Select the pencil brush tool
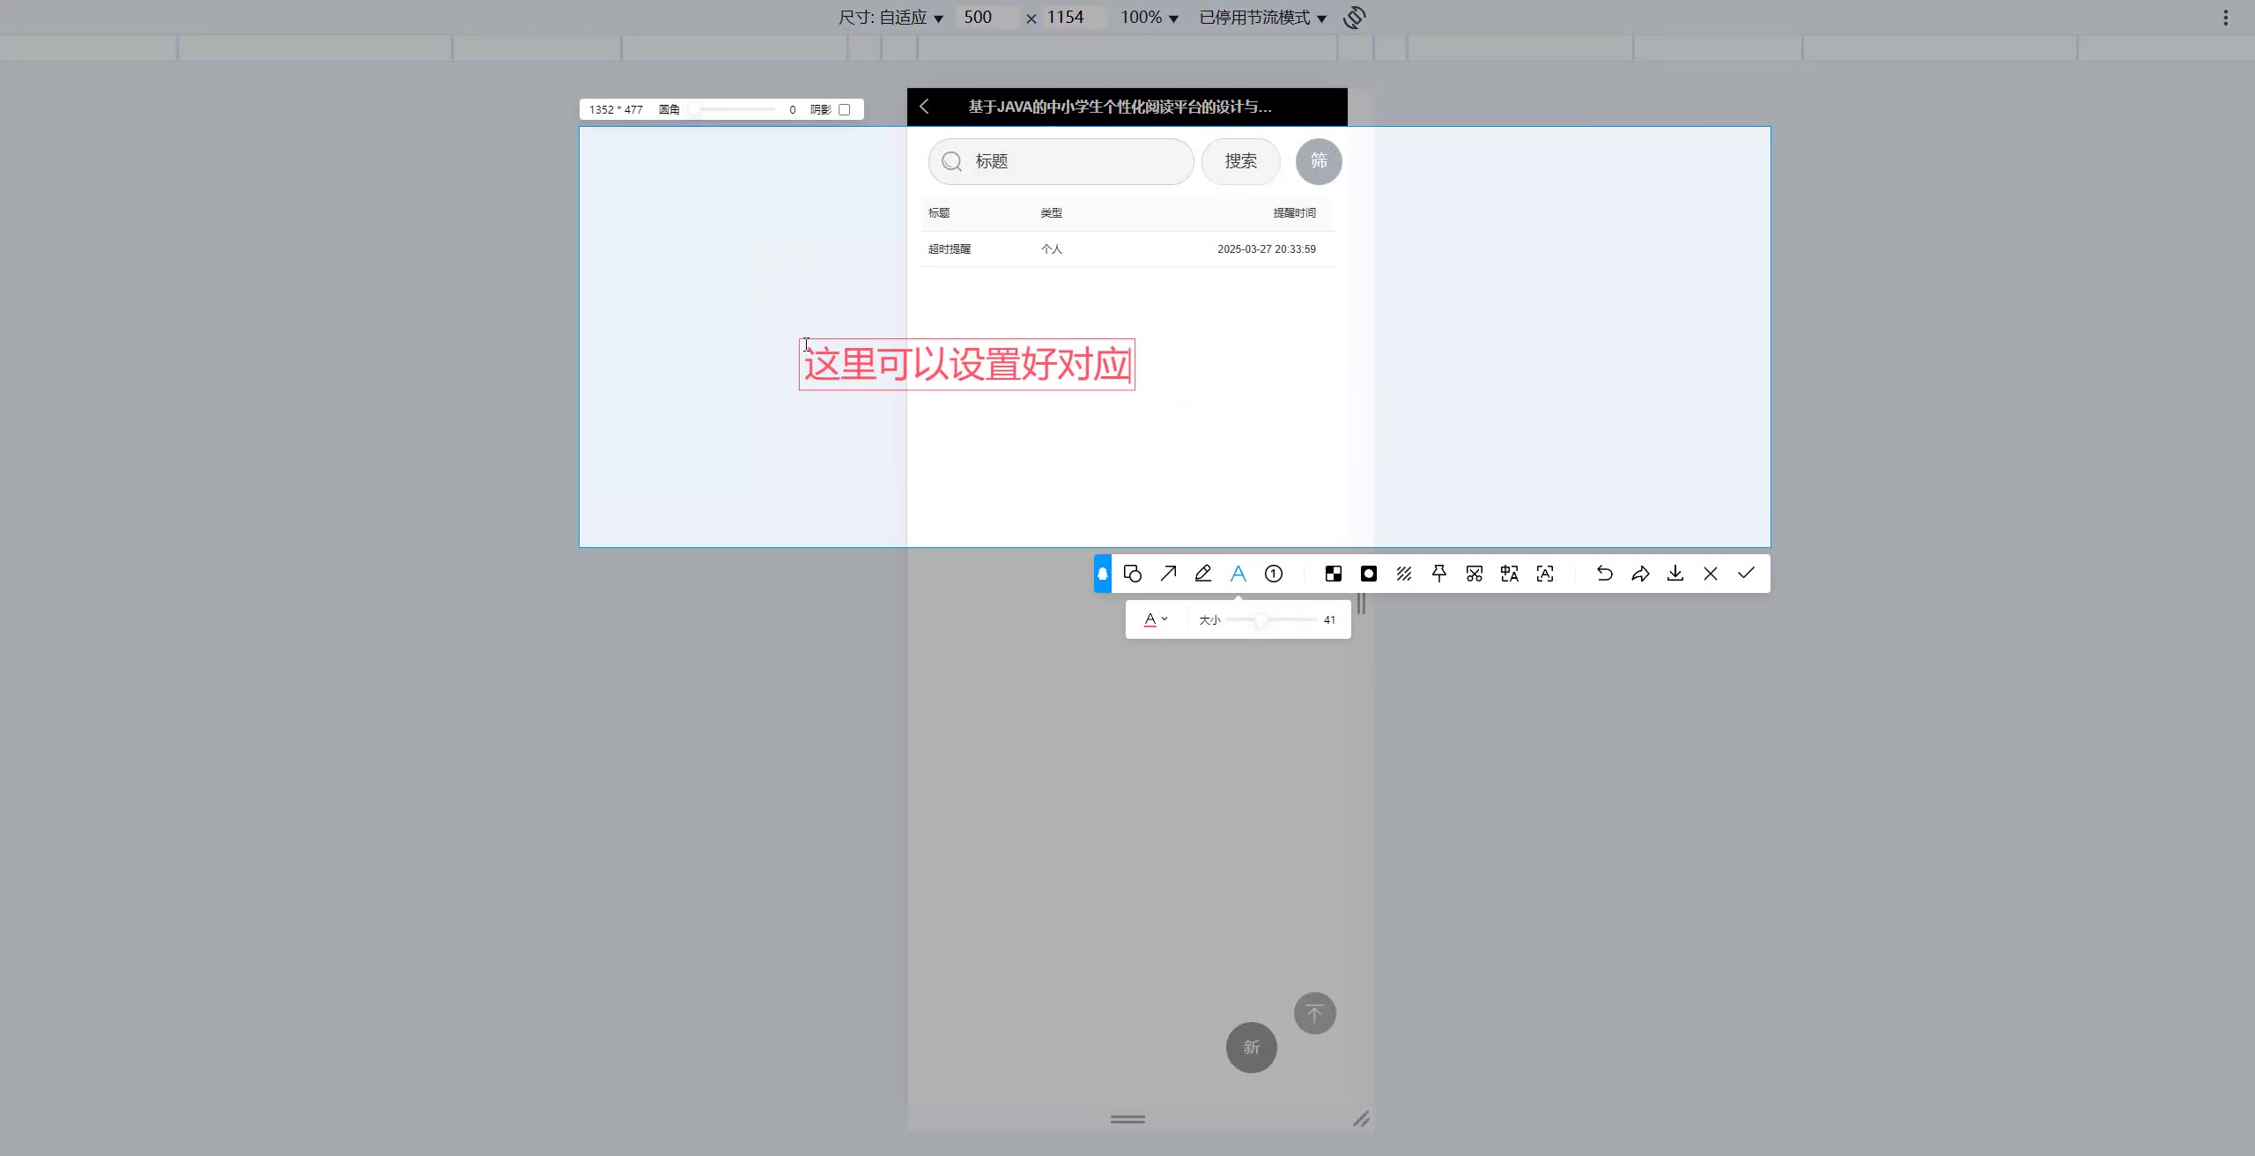 pos(1203,574)
